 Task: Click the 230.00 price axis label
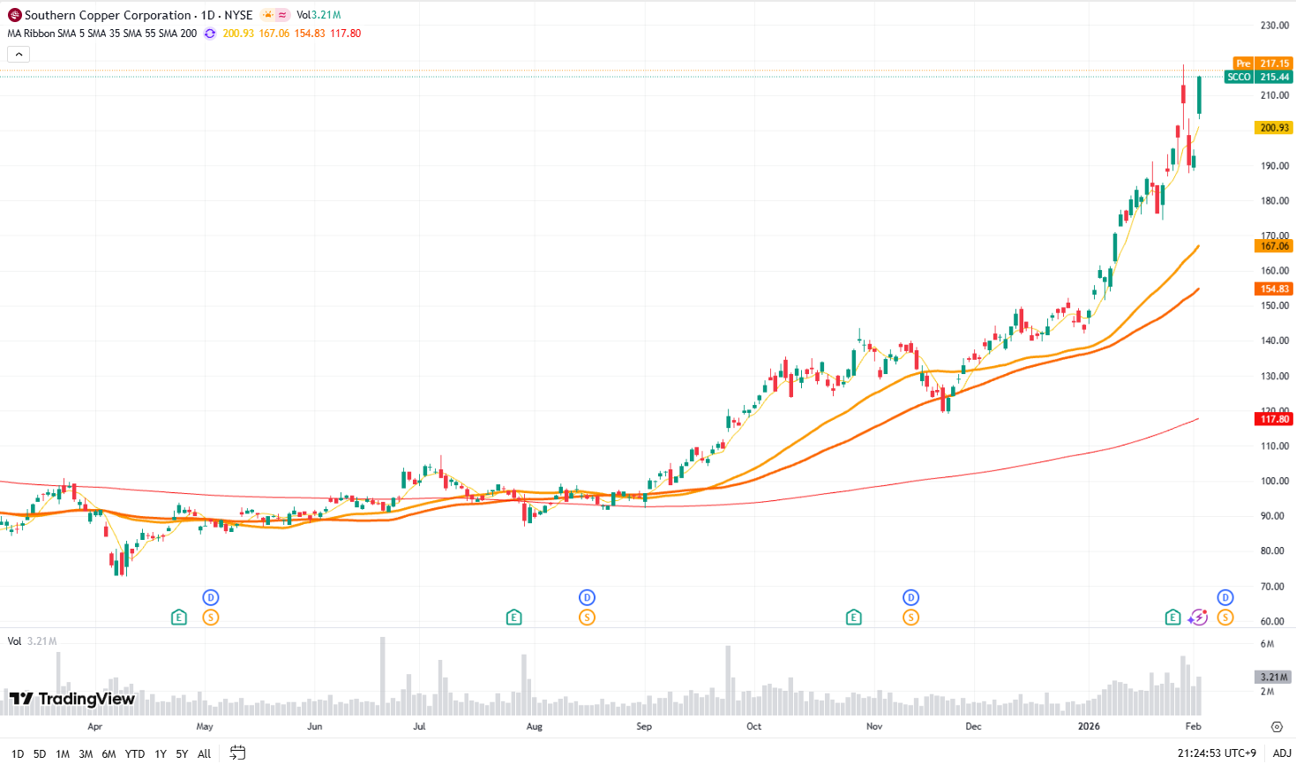coord(1275,26)
